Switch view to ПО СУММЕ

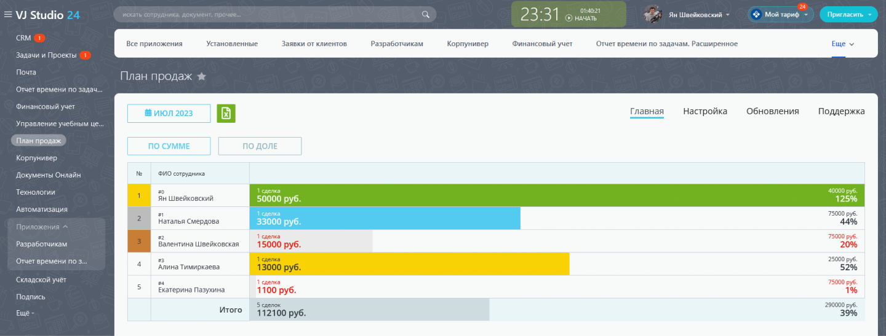coord(169,146)
